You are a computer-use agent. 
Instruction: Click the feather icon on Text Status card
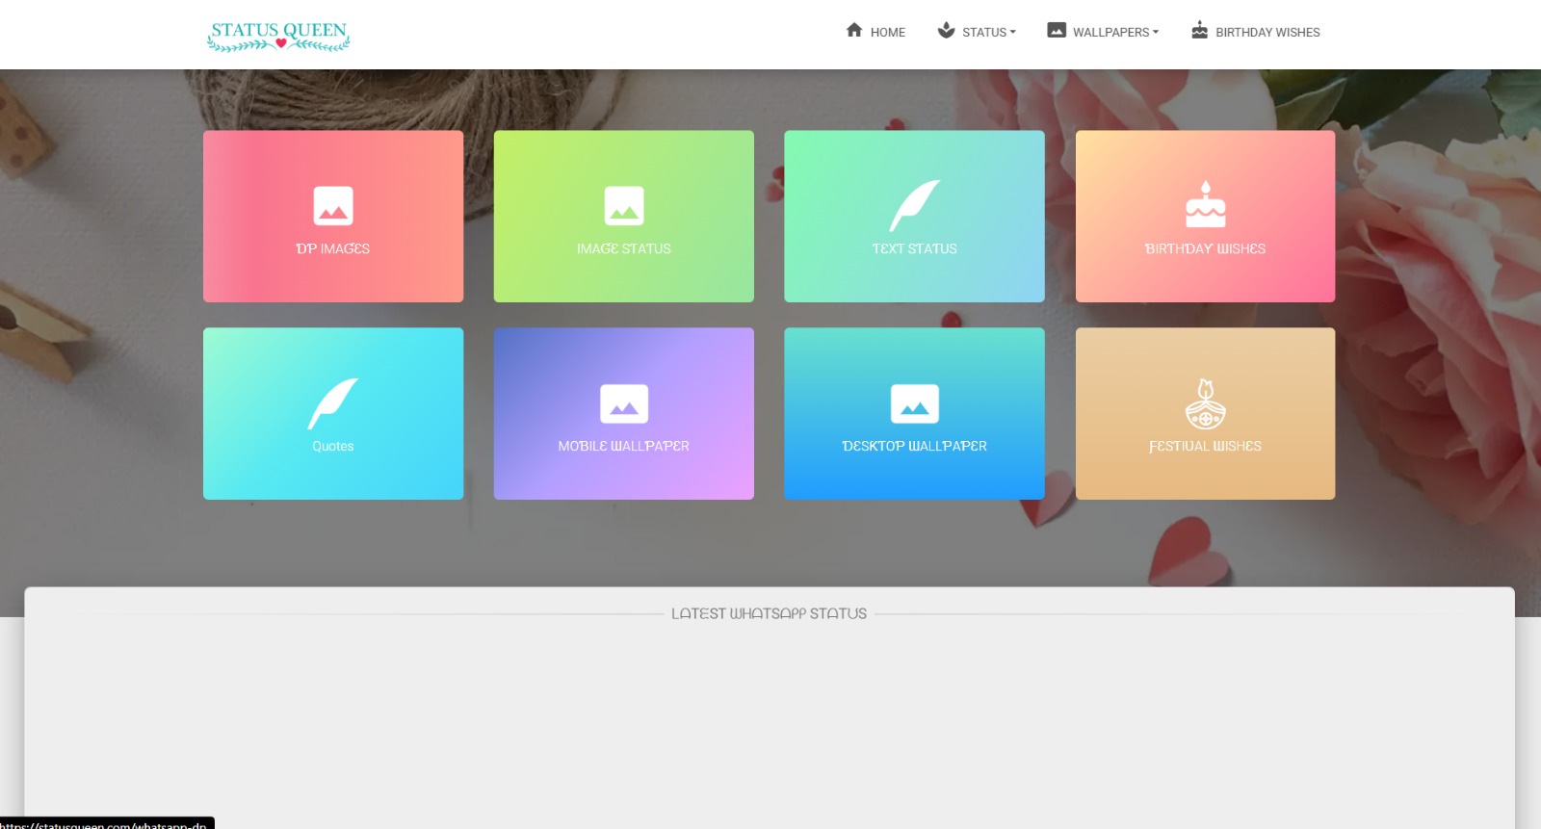914,205
